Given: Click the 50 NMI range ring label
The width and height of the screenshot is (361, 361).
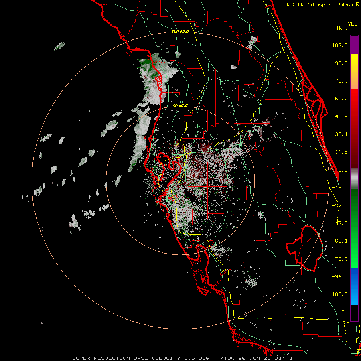Looking at the screenshot, I should [180, 106].
